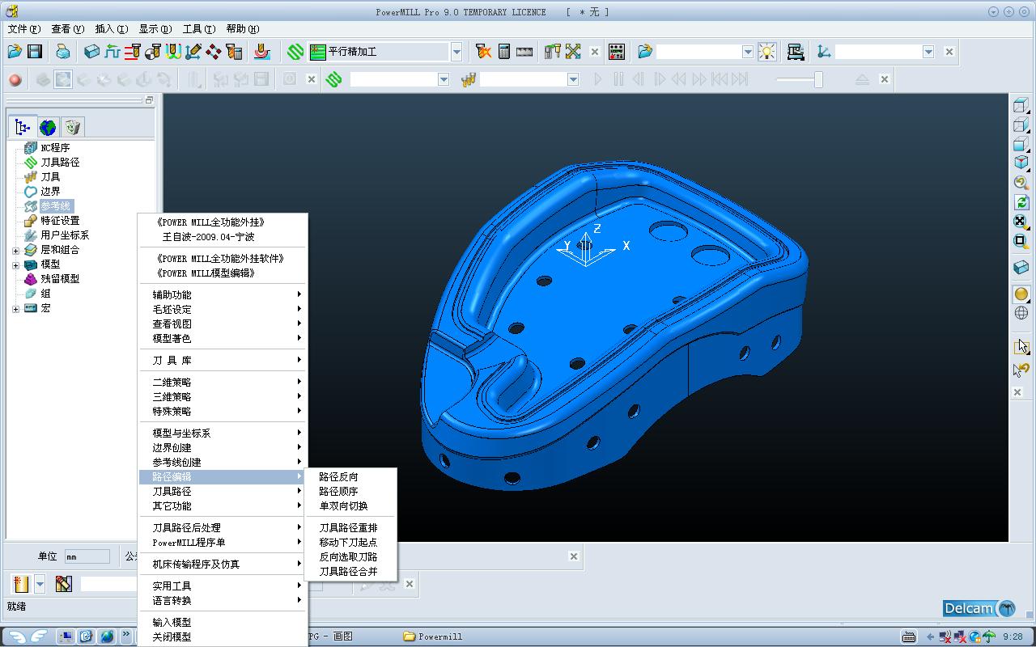Select the 特征设置 tree item
This screenshot has height=647, width=1036.
60,221
